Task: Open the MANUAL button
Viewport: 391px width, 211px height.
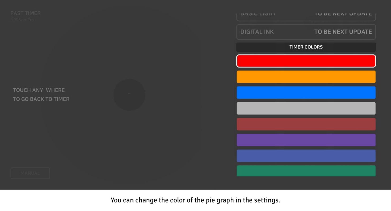Action: click(x=30, y=173)
